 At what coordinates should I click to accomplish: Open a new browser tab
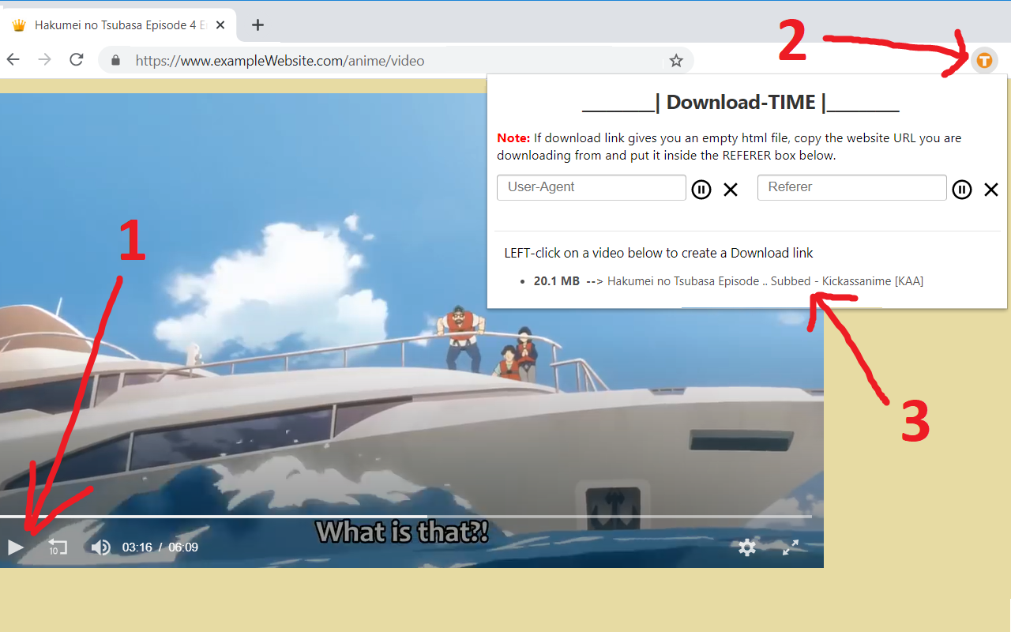(x=257, y=24)
